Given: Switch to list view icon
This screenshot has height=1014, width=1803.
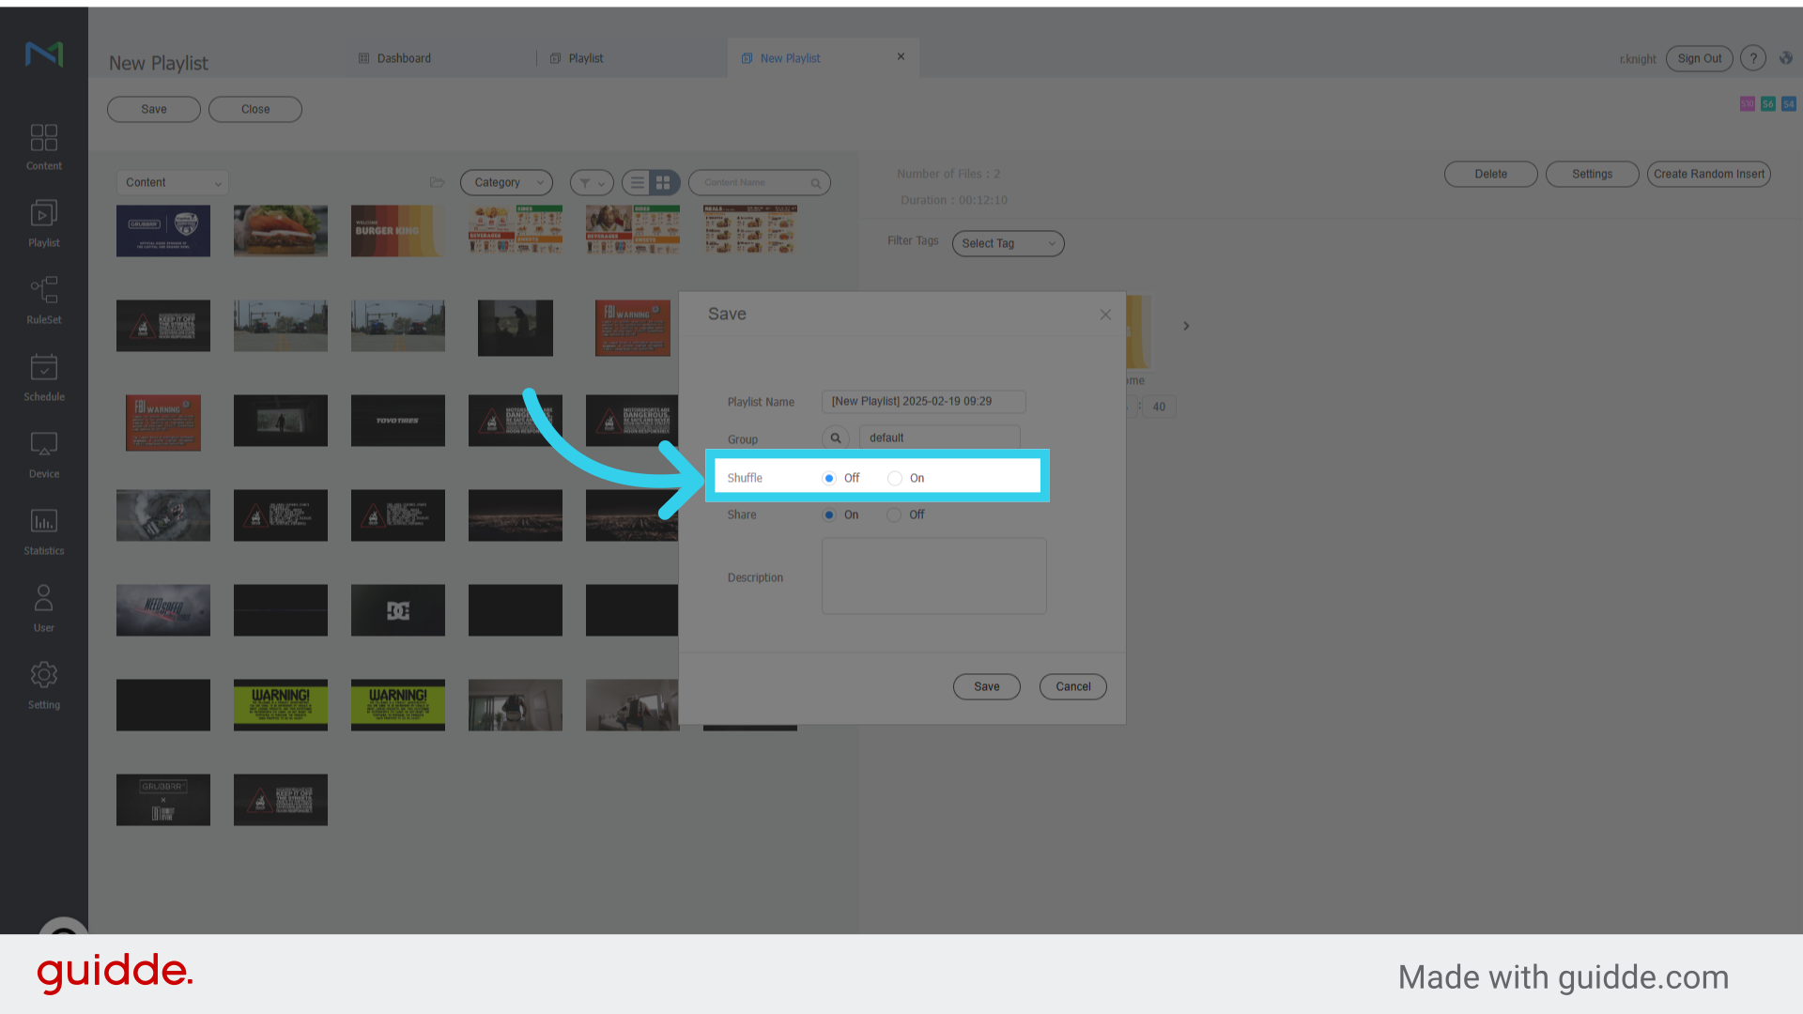Looking at the screenshot, I should click(637, 183).
